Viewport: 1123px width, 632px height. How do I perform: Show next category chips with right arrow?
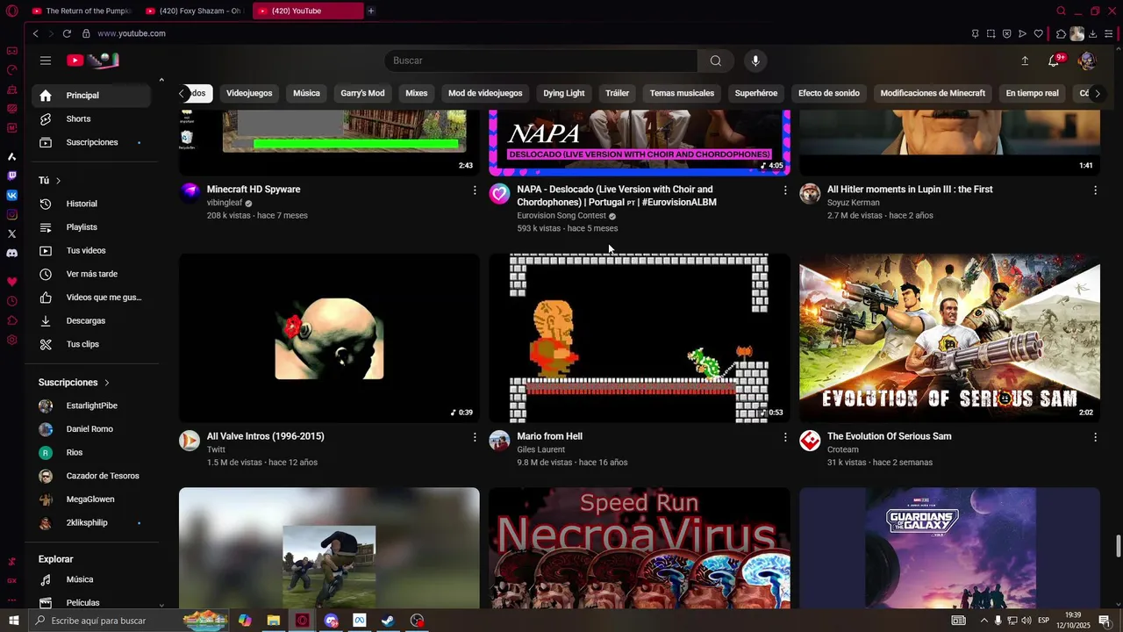[1097, 93]
